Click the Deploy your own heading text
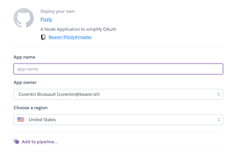238x156 pixels. 57,11
